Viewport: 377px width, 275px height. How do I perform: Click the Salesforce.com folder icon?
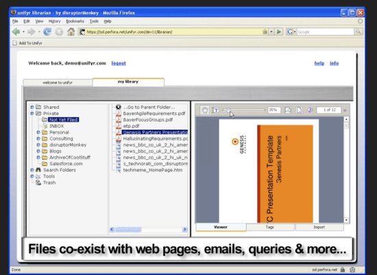pyautogui.click(x=45, y=164)
